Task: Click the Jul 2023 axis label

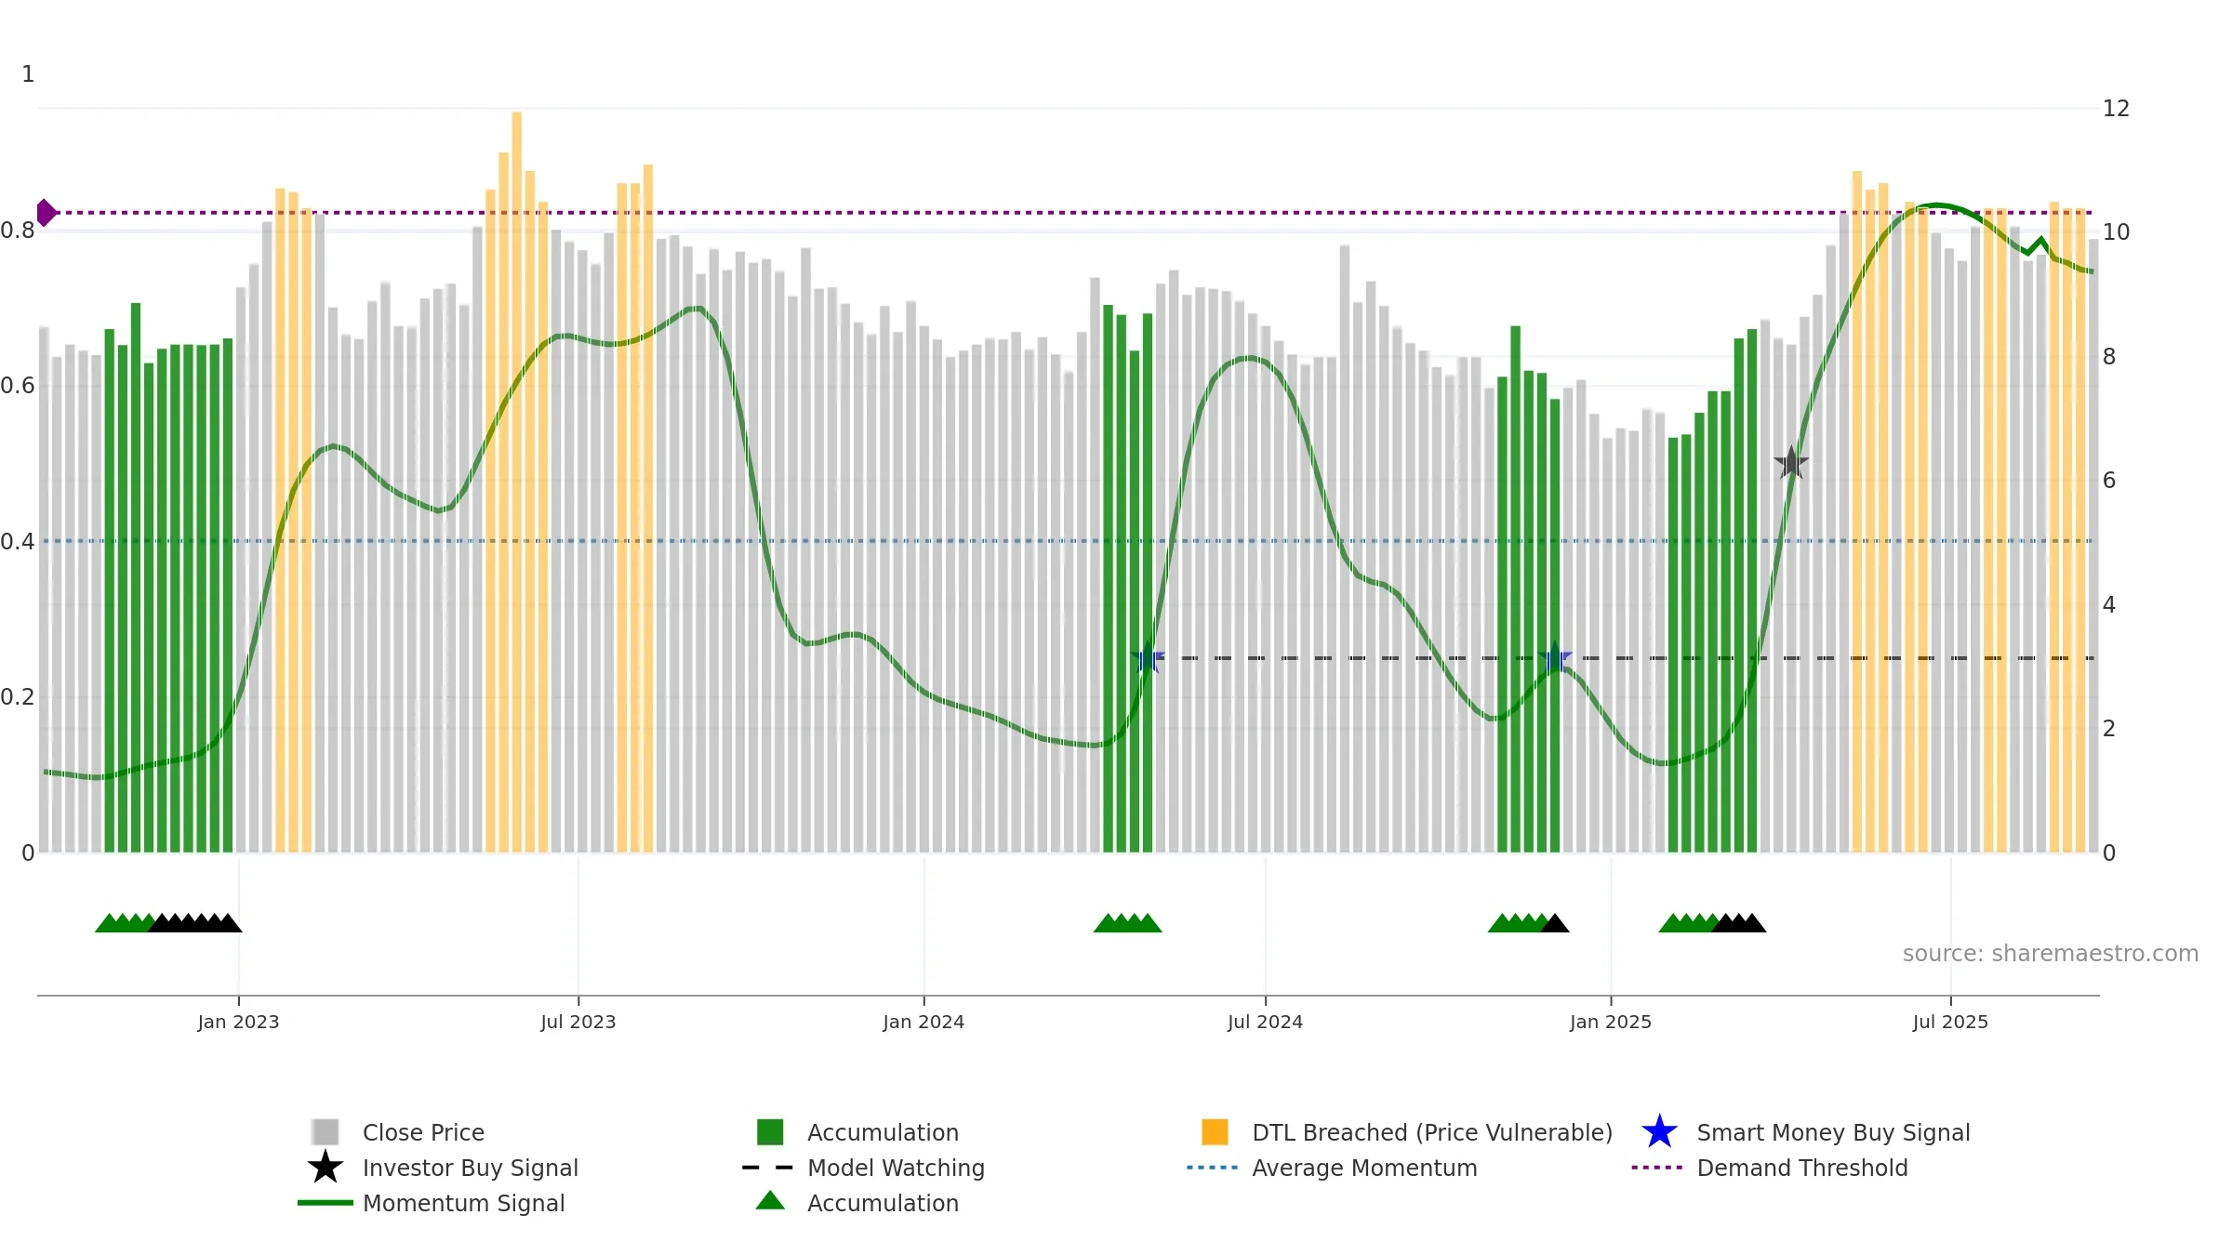Action: [x=578, y=1022]
